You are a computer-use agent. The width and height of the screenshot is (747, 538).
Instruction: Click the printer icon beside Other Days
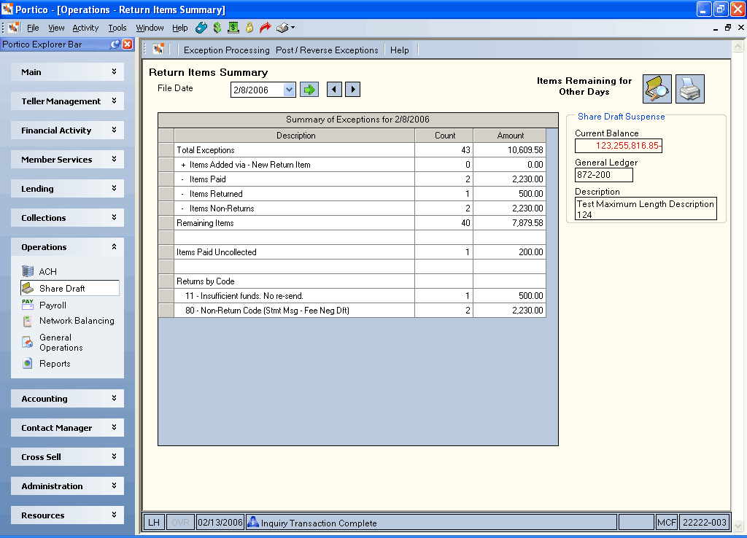coord(690,89)
